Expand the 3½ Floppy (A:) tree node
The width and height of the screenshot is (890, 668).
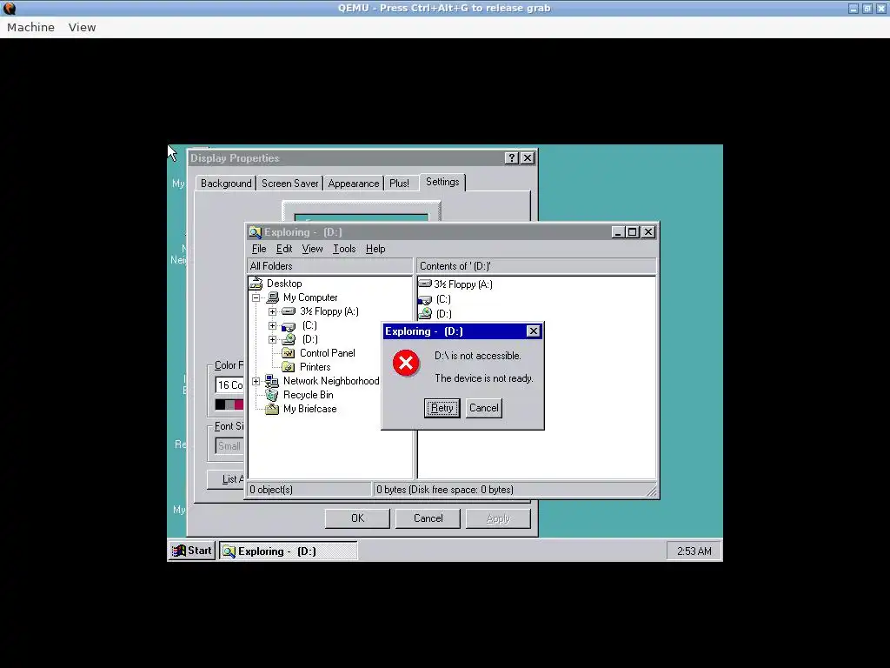click(272, 311)
